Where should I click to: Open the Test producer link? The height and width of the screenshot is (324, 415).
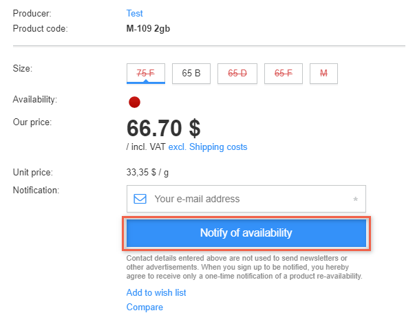pos(135,13)
